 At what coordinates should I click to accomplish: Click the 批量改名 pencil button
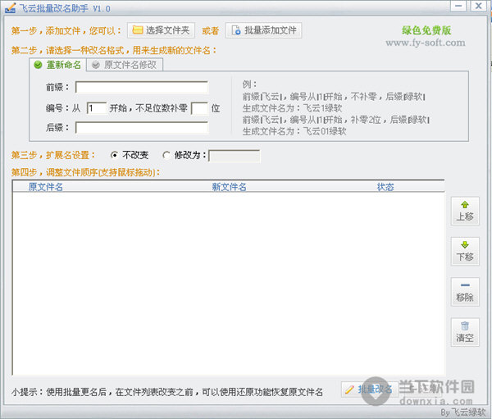[369, 389]
